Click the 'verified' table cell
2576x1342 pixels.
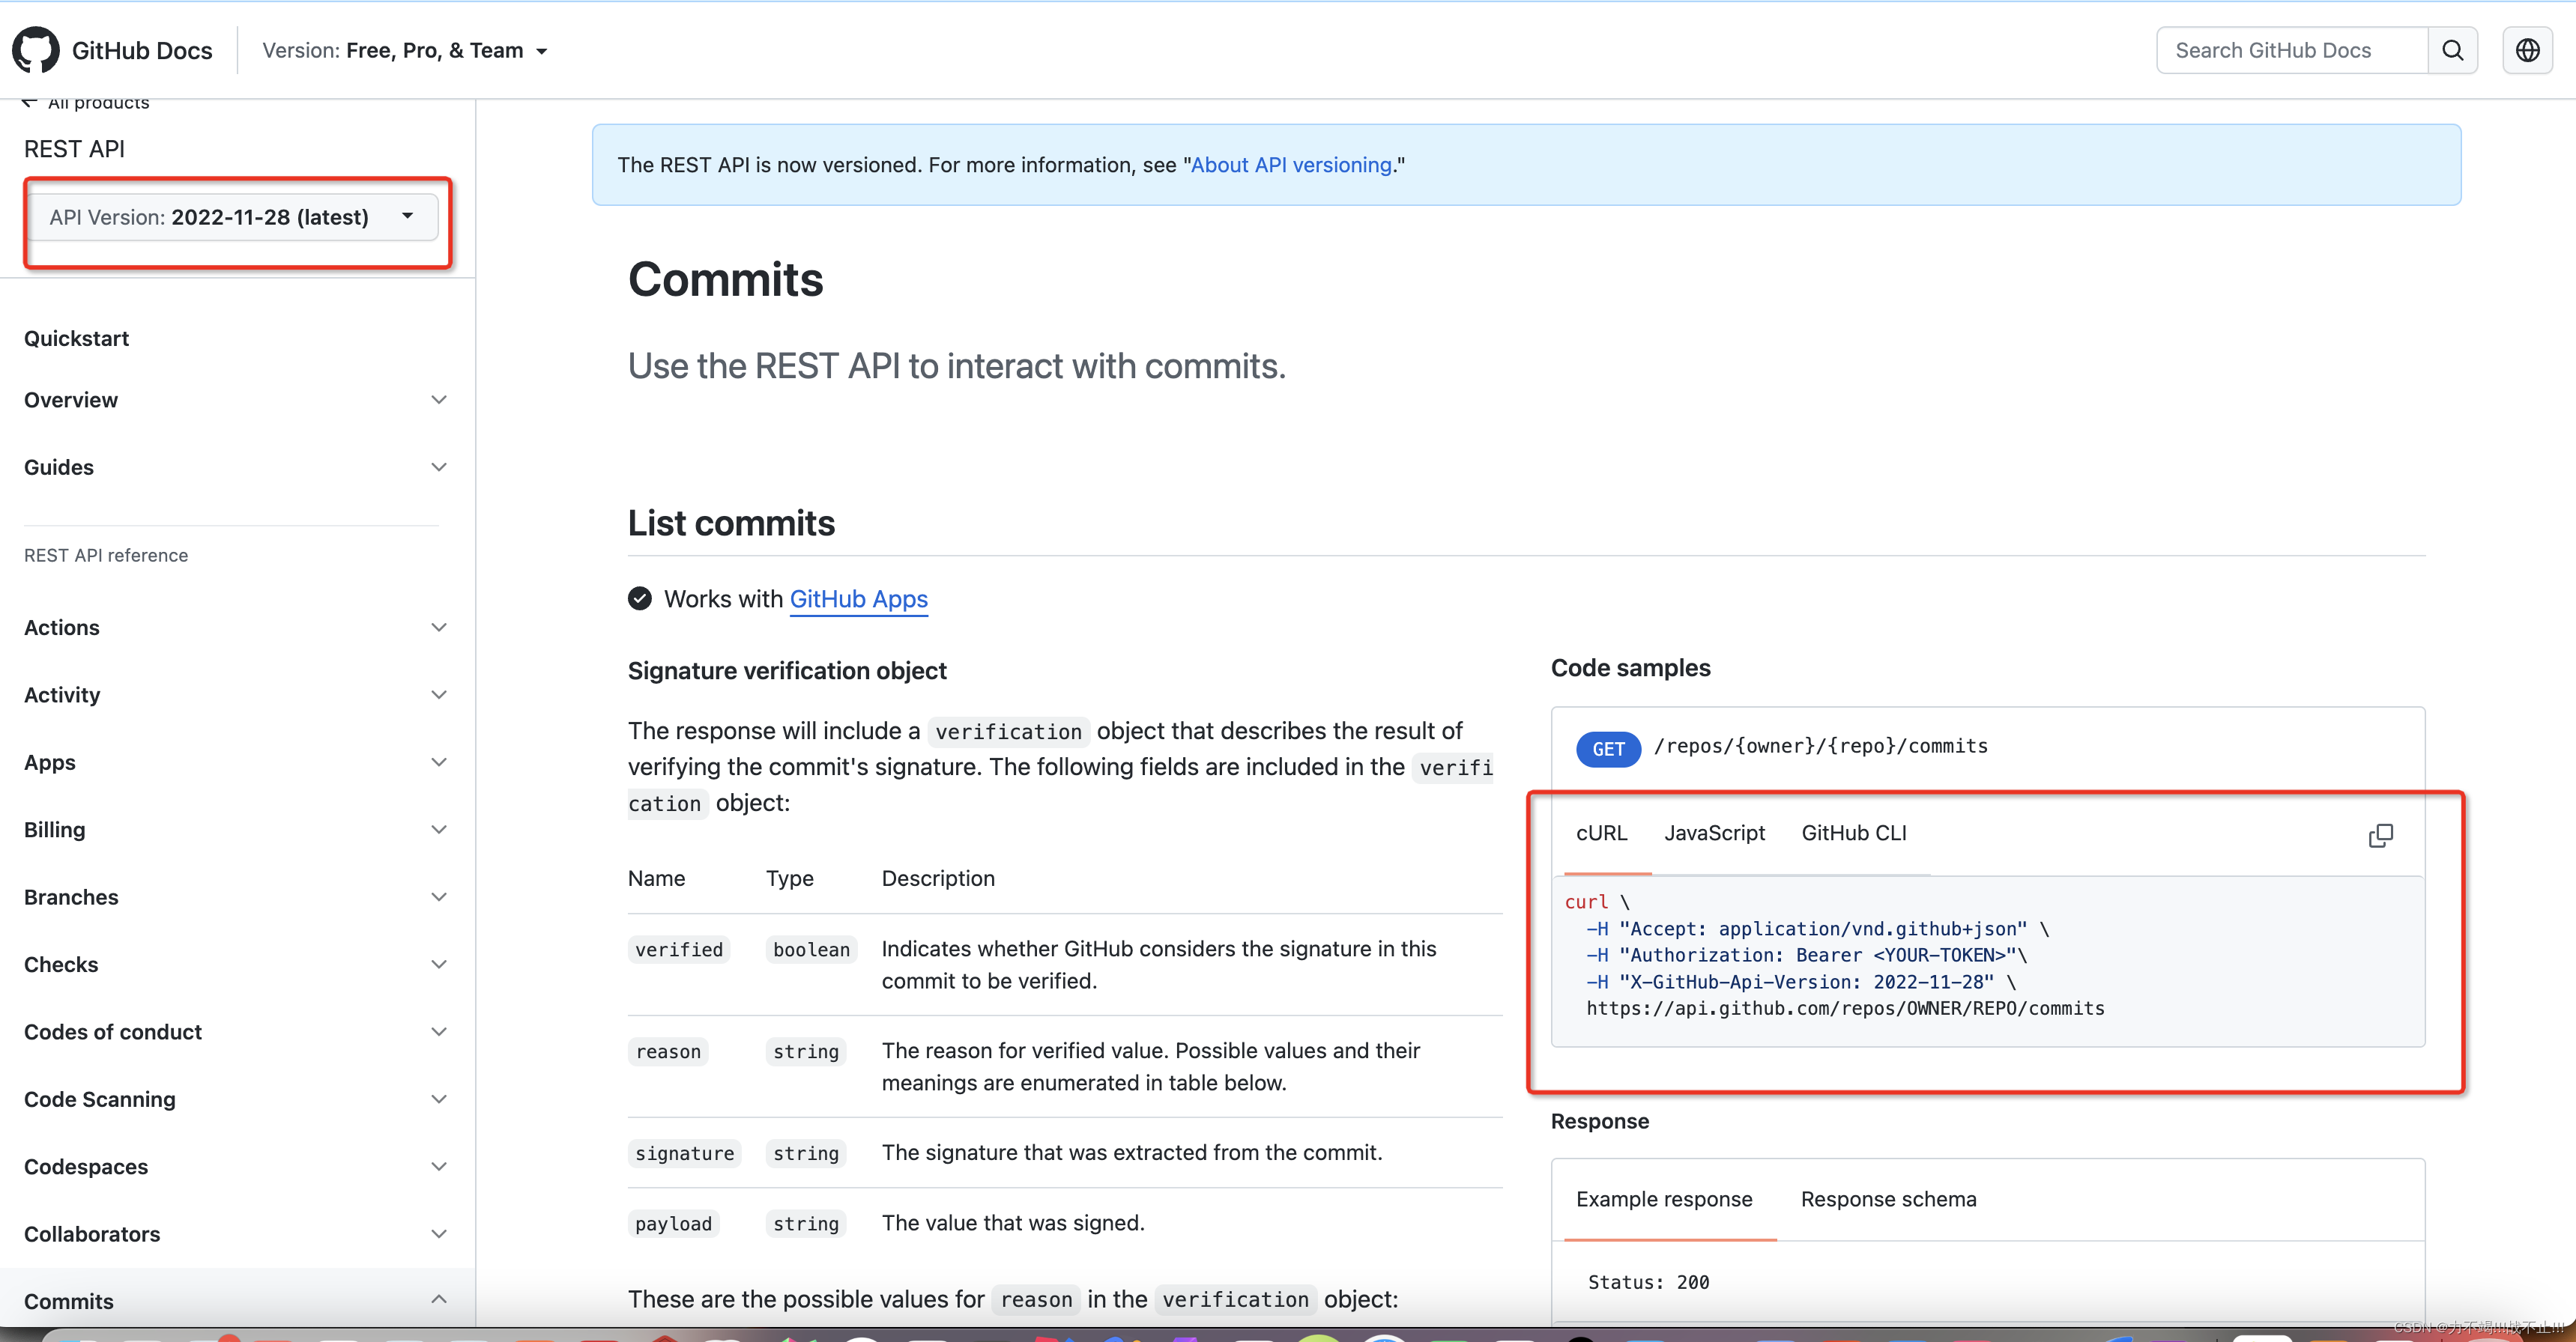679,950
